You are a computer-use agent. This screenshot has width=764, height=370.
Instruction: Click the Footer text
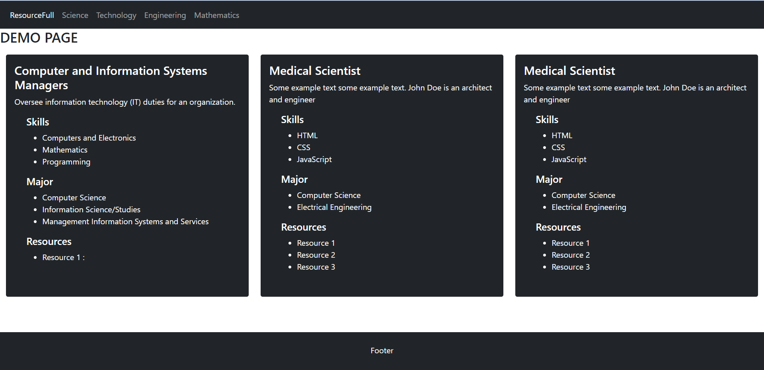click(382, 350)
